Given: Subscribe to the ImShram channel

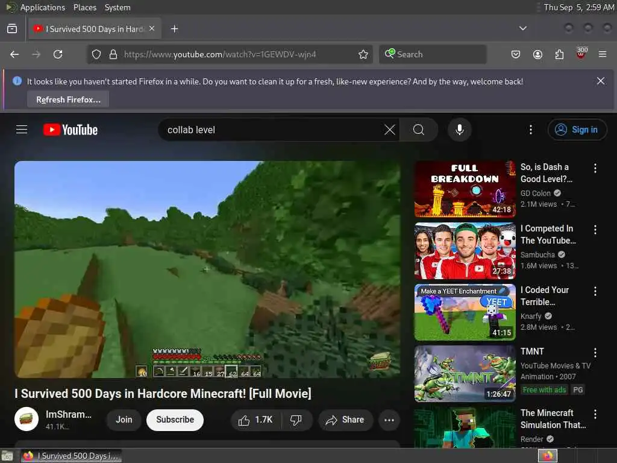Looking at the screenshot, I should click(x=175, y=420).
